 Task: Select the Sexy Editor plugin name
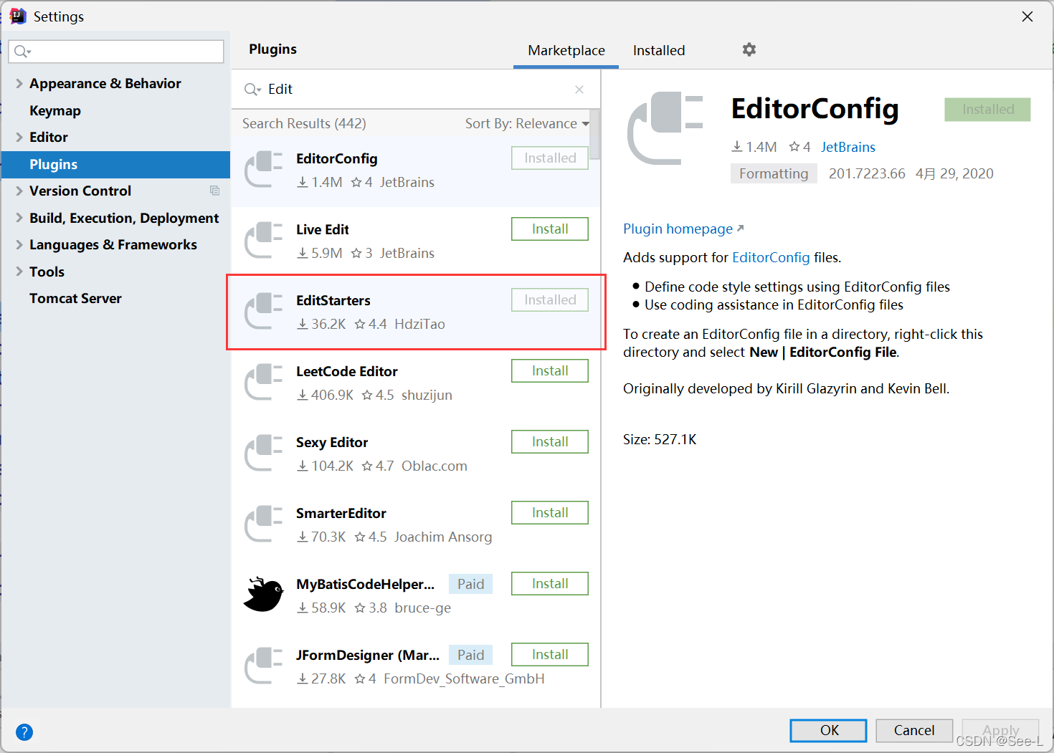(x=332, y=442)
